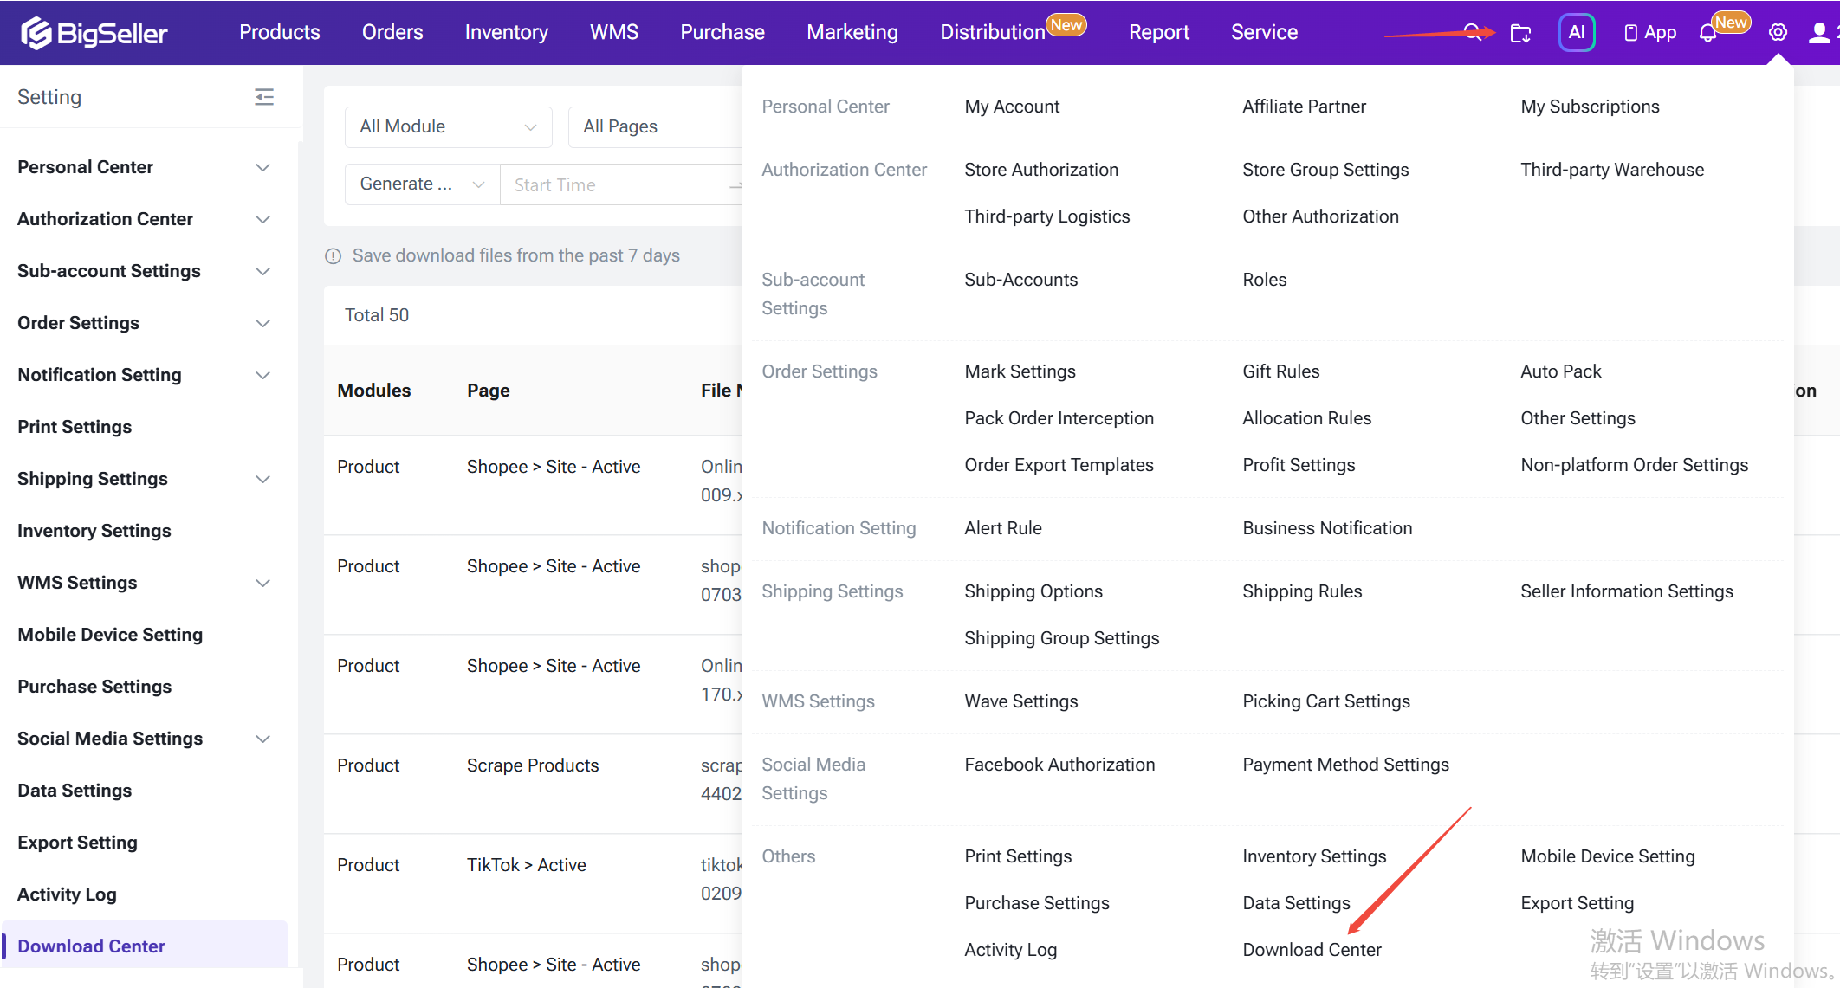
Task: Open the Report top menu
Action: pyautogui.click(x=1159, y=32)
